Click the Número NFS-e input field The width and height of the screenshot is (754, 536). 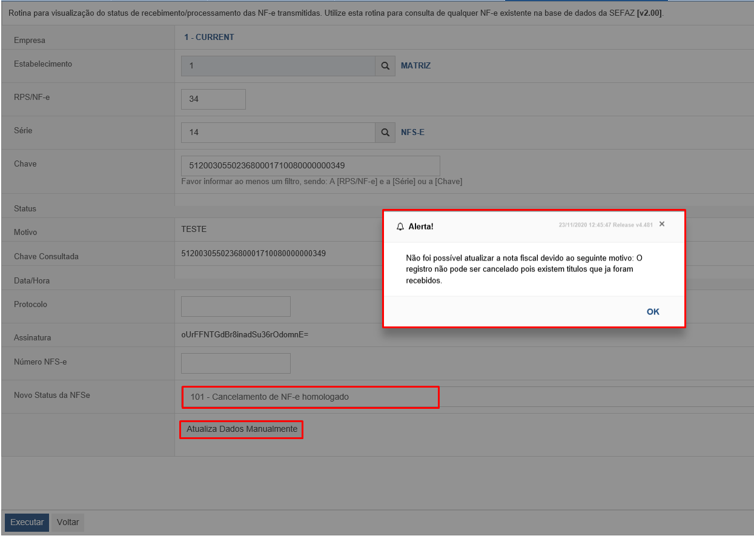236,363
